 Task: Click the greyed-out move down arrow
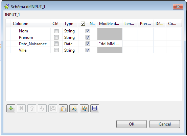42,108
